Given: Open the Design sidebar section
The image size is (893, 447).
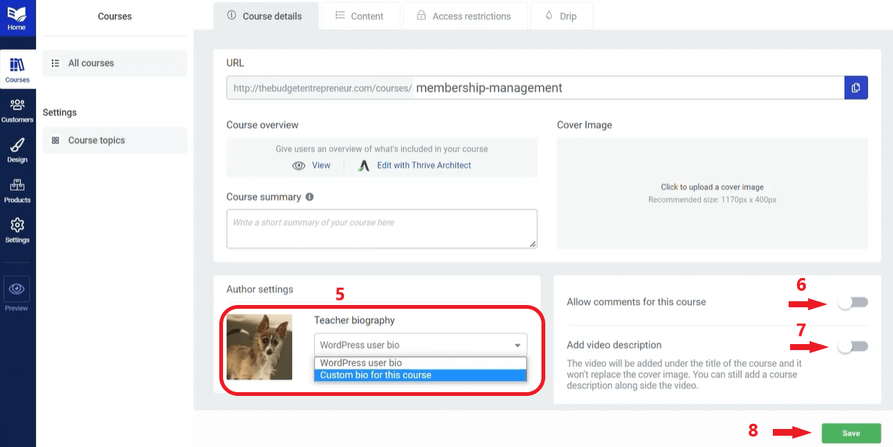Looking at the screenshot, I should pos(17,150).
